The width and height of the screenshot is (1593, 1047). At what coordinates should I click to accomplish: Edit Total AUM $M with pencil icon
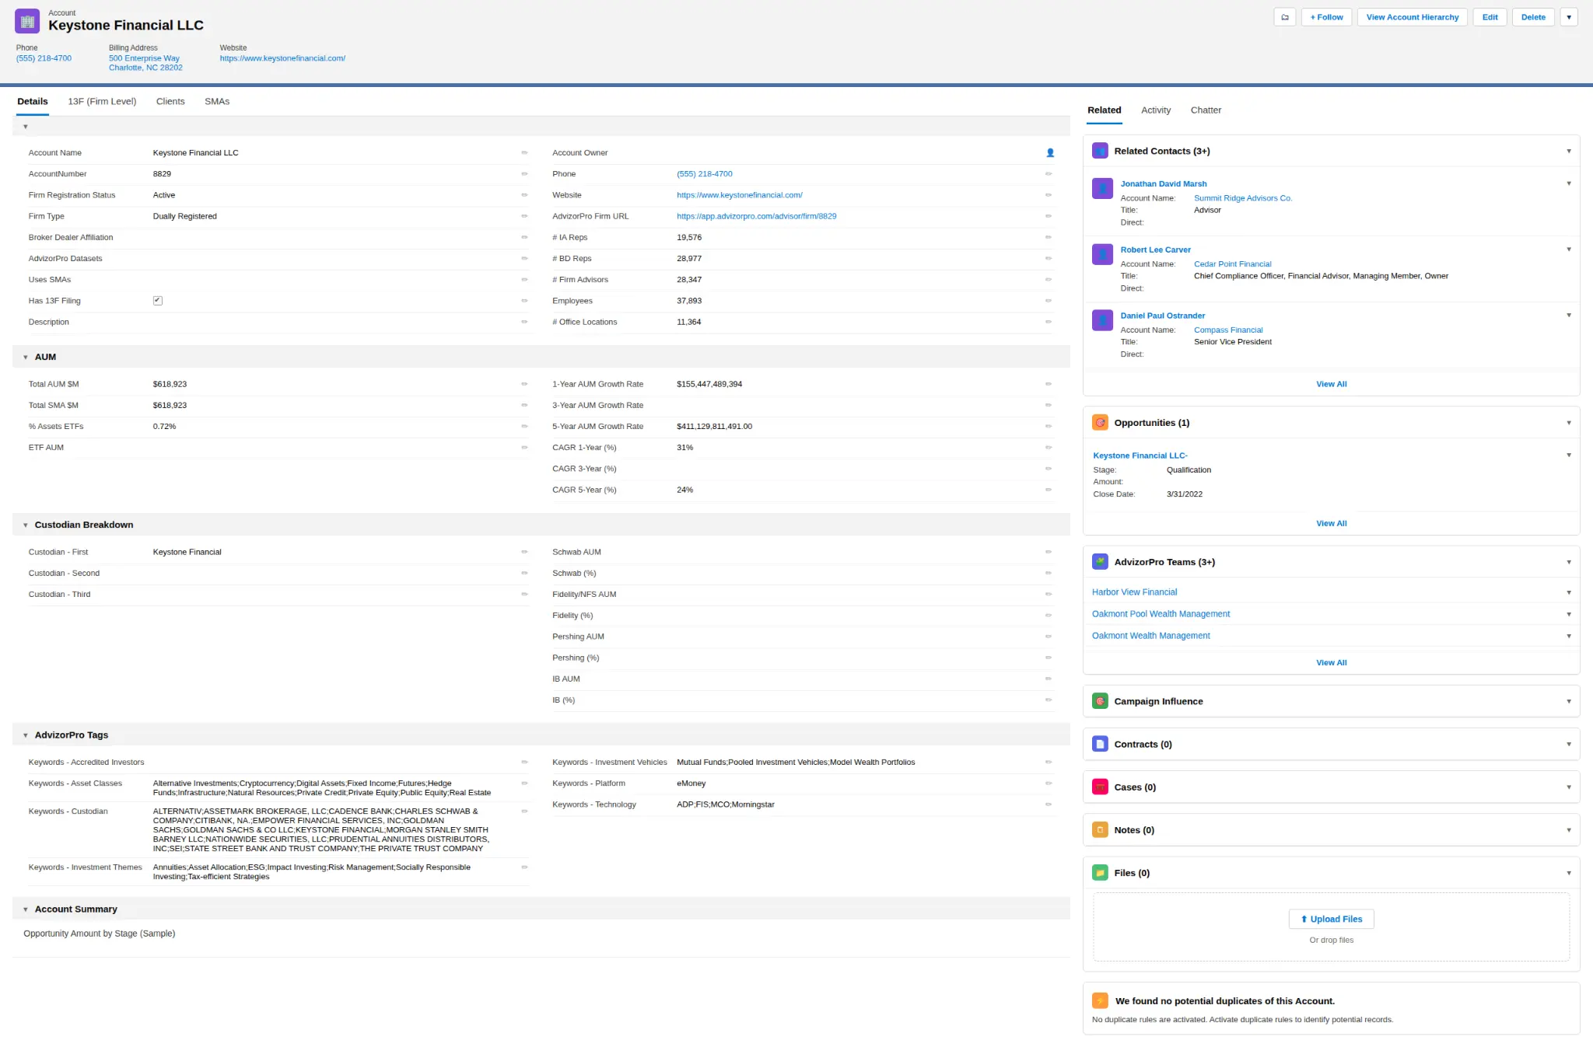[524, 384]
